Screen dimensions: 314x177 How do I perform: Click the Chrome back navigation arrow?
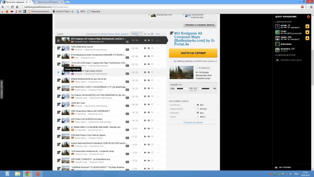pos(3,7)
